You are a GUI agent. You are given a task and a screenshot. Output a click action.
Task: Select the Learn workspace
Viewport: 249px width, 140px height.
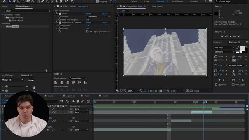click(147, 2)
